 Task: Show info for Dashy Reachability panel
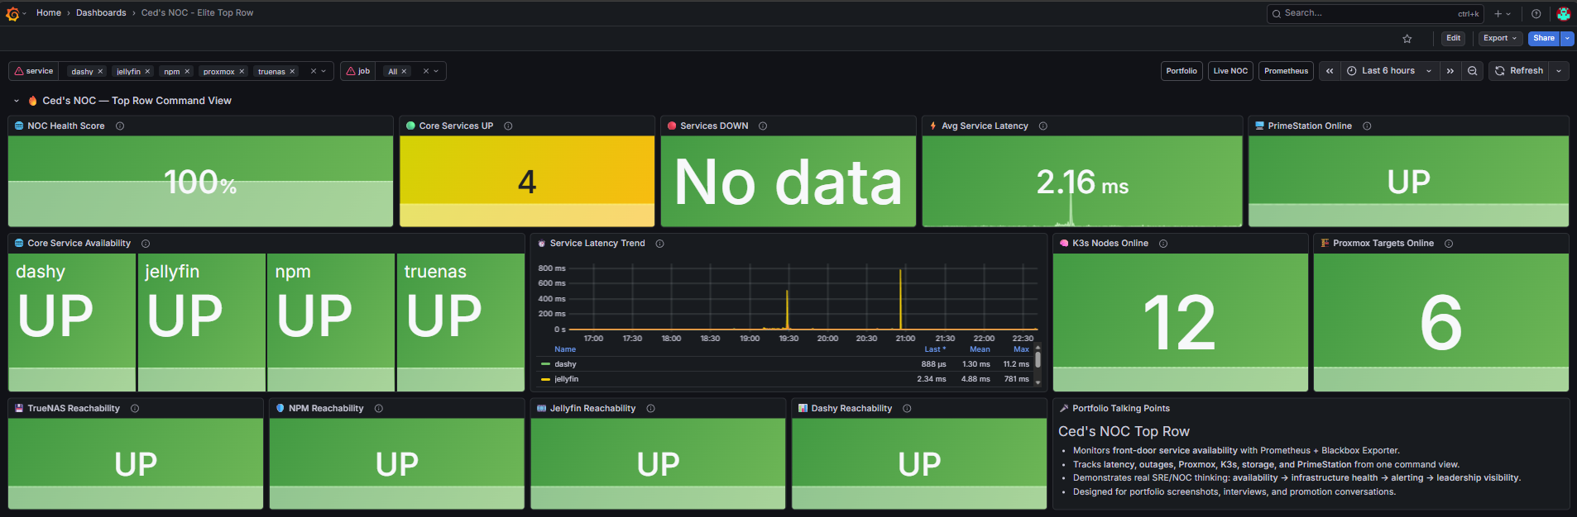tap(907, 409)
